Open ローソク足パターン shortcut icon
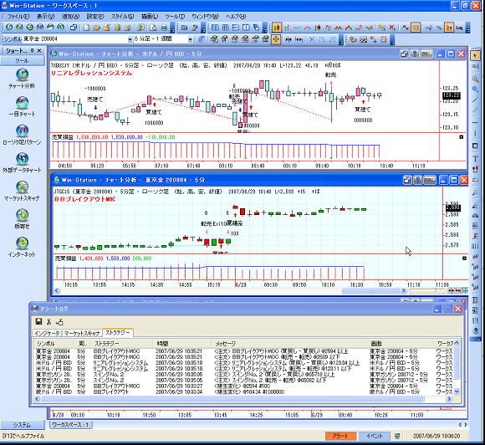Image resolution: width=485 pixels, height=445 pixels. point(22,135)
